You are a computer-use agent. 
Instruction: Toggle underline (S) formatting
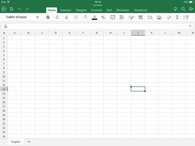pos(66,17)
